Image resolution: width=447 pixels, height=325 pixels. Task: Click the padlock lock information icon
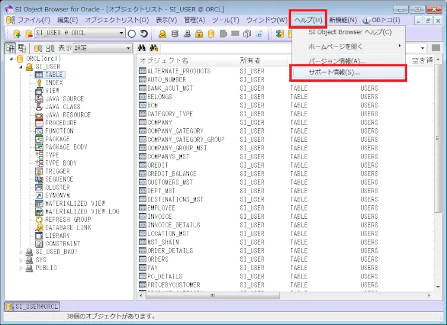coord(199,33)
